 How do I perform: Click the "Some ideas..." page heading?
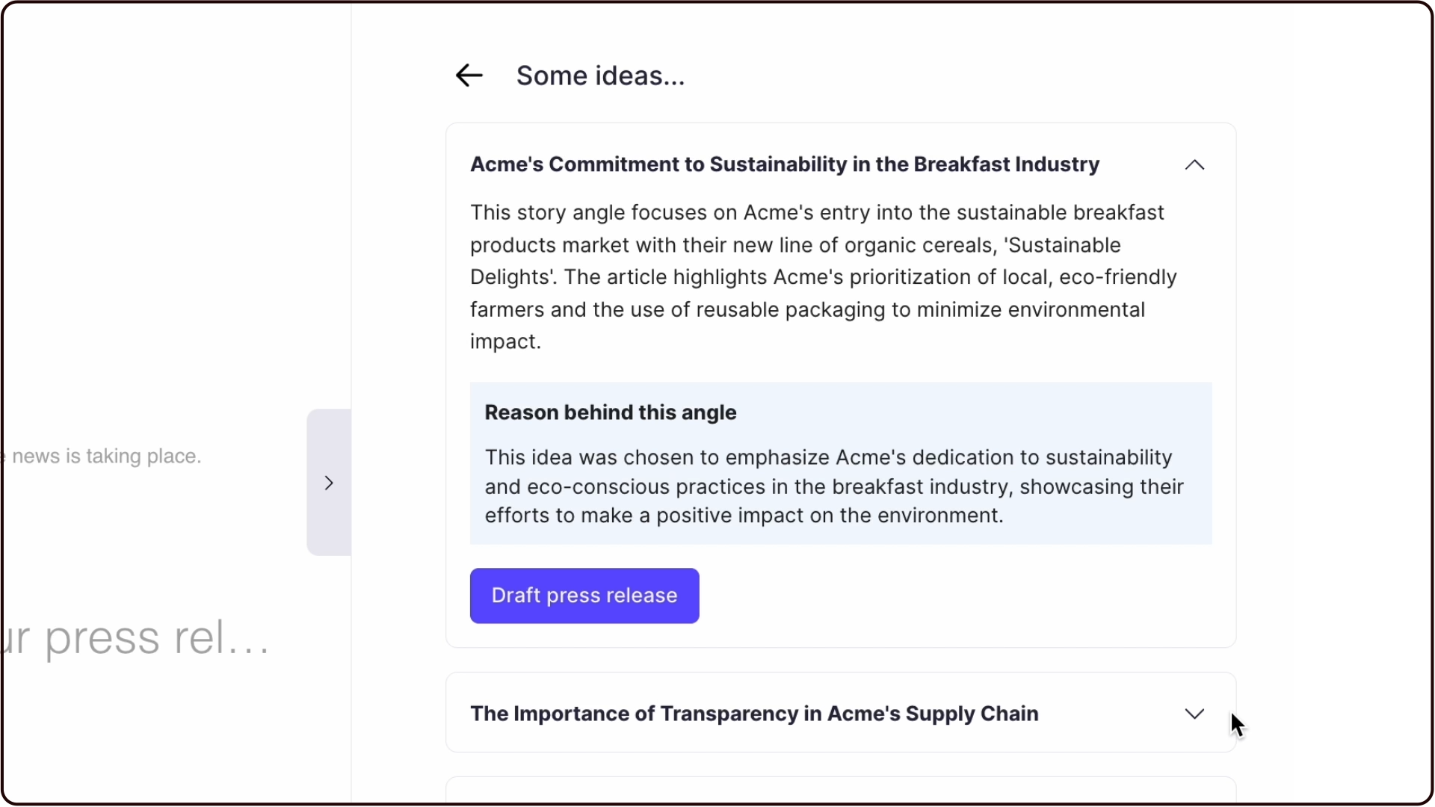[600, 75]
